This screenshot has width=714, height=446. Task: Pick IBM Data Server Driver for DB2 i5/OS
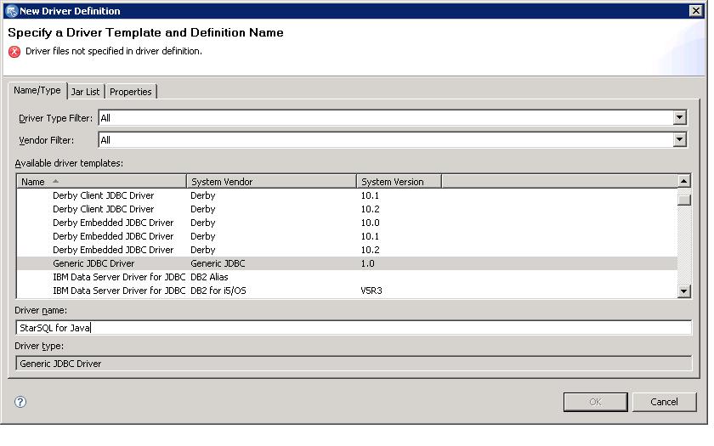point(118,291)
